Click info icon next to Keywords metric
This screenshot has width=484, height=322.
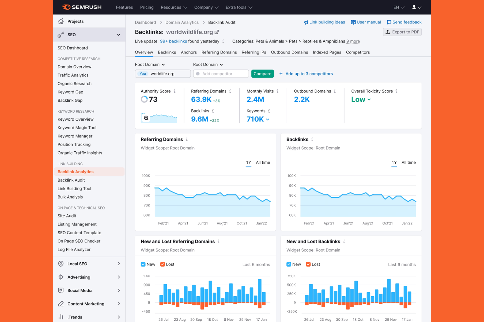coord(269,111)
